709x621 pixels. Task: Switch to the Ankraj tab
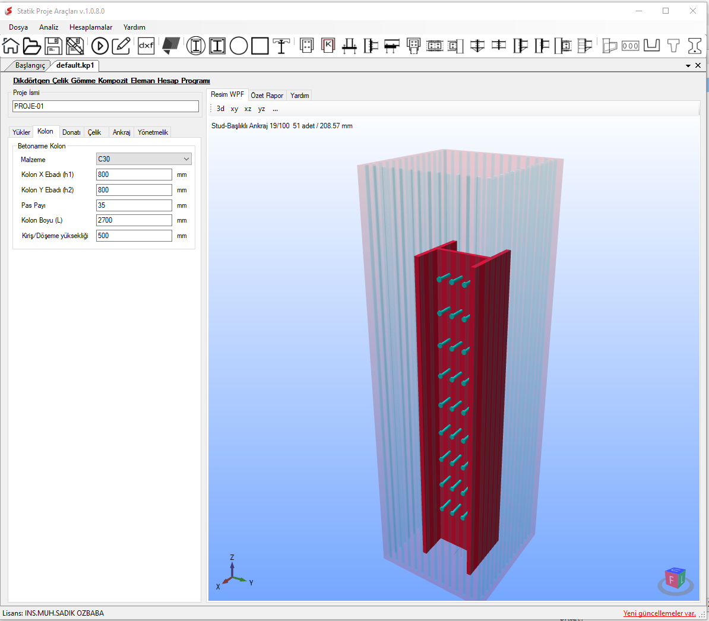[122, 132]
